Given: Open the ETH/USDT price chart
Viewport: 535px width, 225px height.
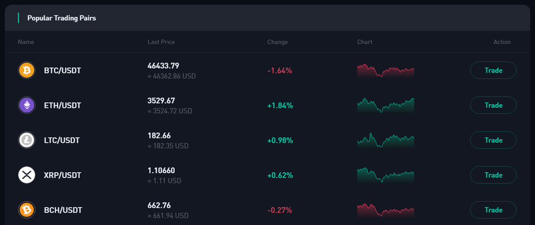Looking at the screenshot, I should point(385,105).
